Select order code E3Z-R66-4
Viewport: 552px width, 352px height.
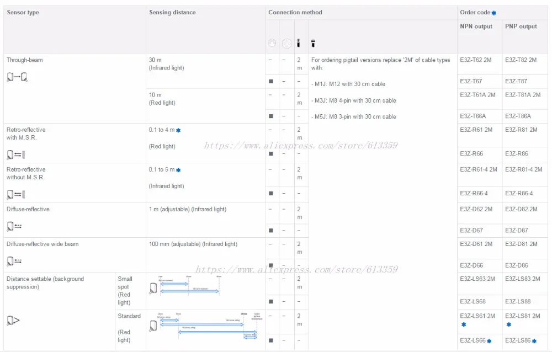point(474,194)
